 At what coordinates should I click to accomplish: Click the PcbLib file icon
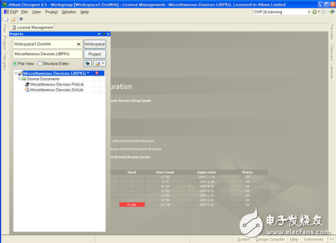point(27,84)
